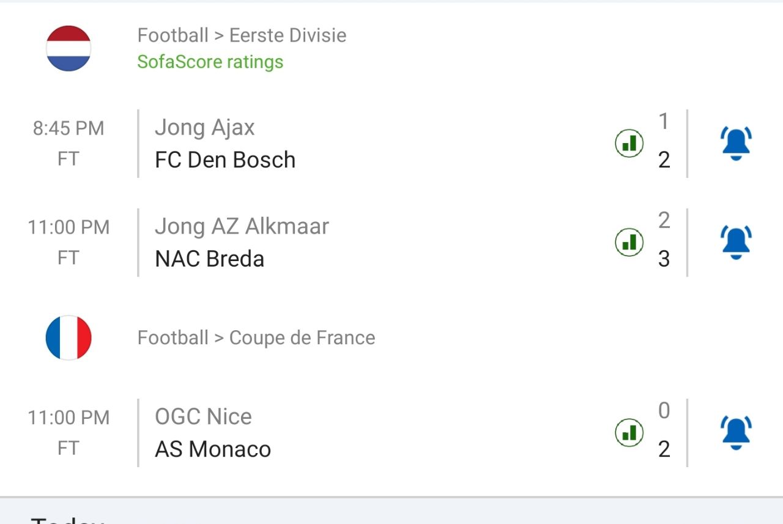Open statistics icon for Jong Ajax match
The image size is (783, 524).
[629, 144]
